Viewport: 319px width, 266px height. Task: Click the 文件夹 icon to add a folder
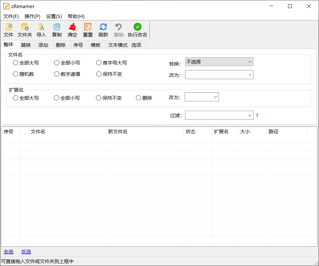pos(25,30)
